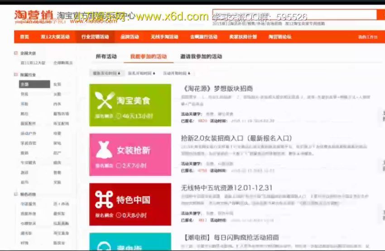Open 卖家扶持计划 nav item
This screenshot has width=385, height=251.
click(x=243, y=37)
